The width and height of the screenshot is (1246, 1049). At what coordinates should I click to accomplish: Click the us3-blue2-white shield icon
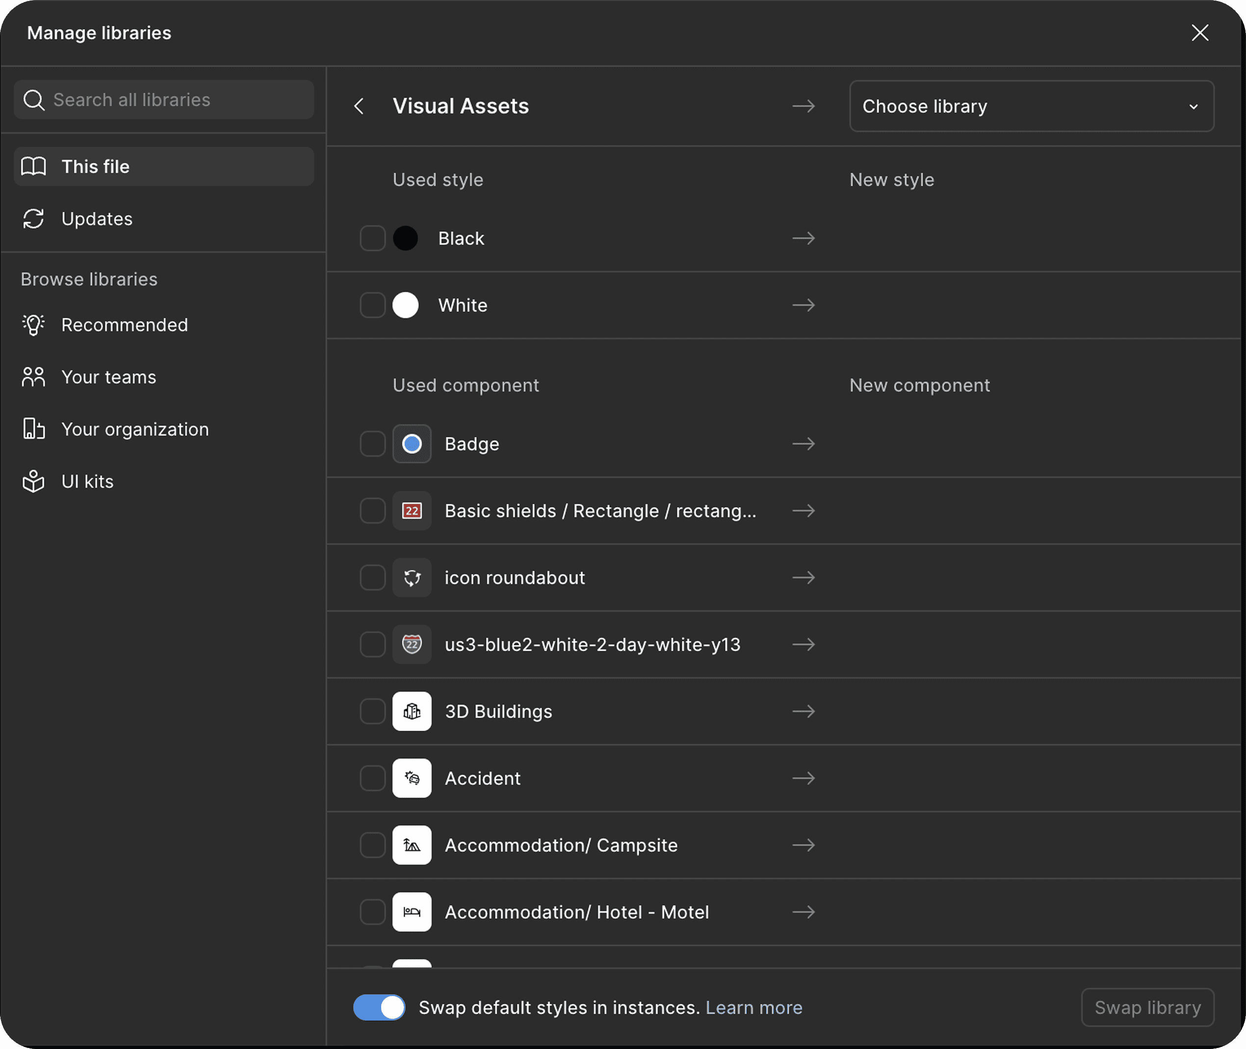coord(412,644)
